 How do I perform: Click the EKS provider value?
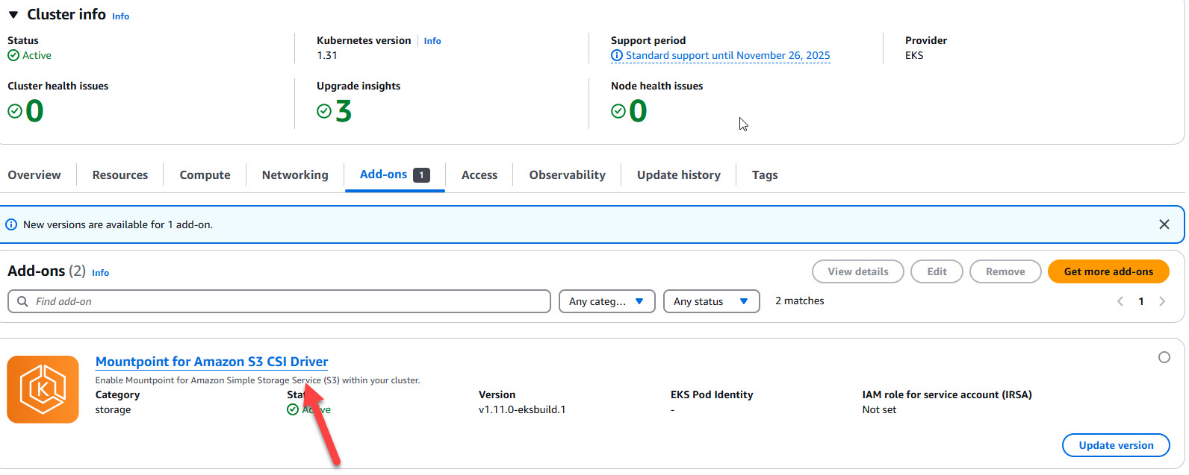(x=914, y=55)
